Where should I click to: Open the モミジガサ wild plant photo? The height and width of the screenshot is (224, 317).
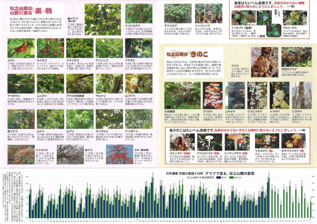click(x=177, y=13)
